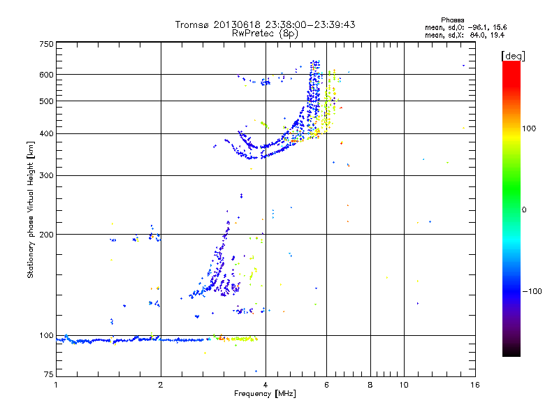Click the 'mean, sd,X: 84.0, 19.4' statistics line
This screenshot has height=419, width=559.
465,35
